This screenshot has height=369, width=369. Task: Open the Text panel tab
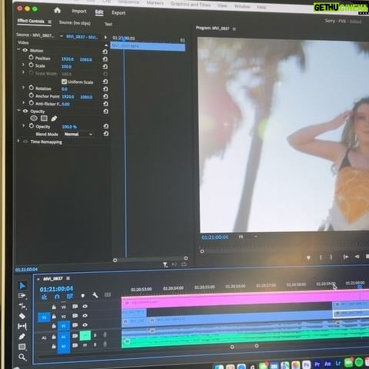point(108,24)
